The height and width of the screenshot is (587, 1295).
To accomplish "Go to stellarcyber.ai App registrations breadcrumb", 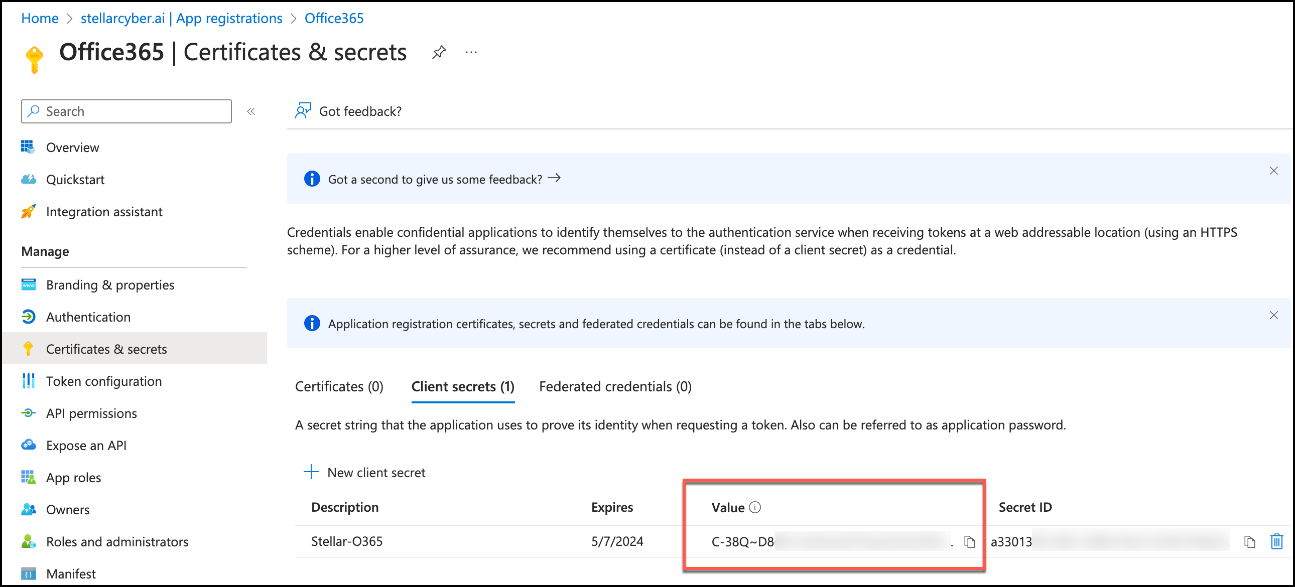I will point(182,18).
